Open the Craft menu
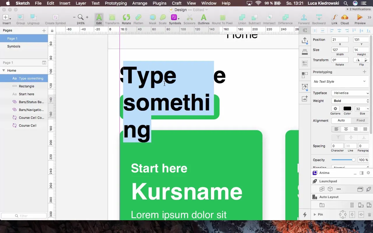This screenshot has width=373, height=233. (177, 3)
